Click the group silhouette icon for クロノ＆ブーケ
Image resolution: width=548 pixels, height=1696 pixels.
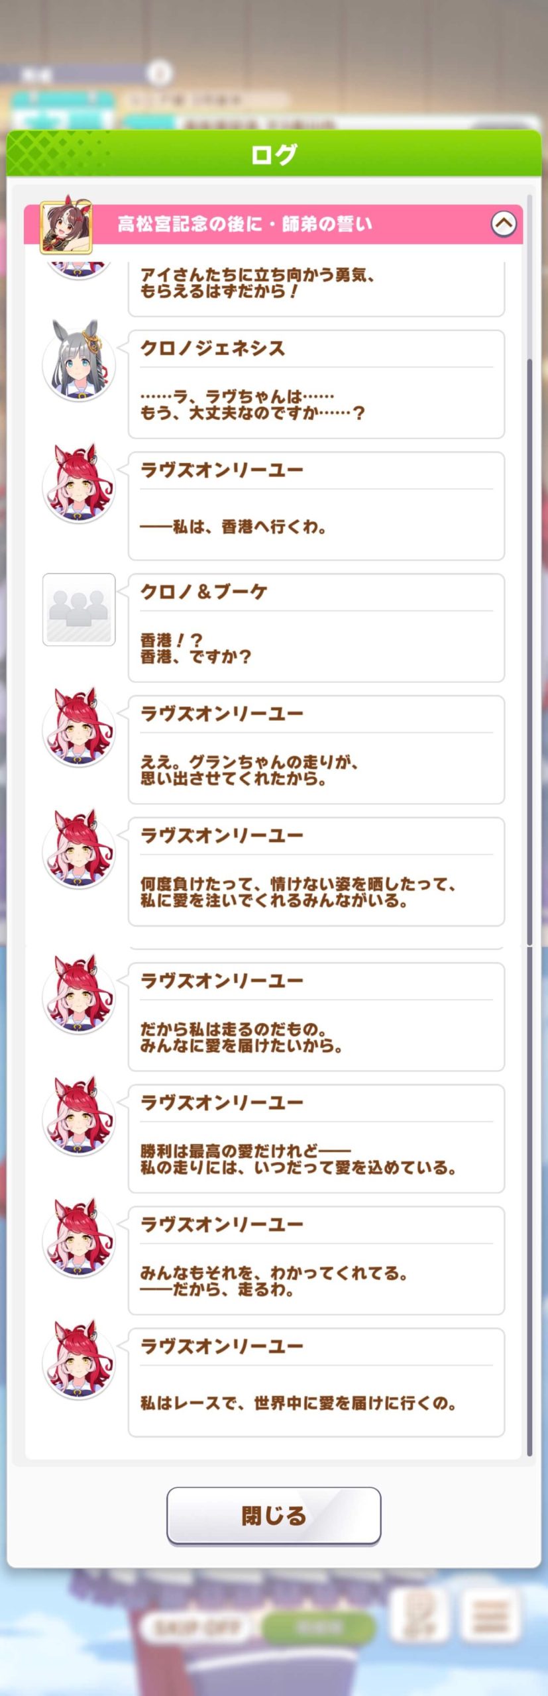[x=79, y=609]
